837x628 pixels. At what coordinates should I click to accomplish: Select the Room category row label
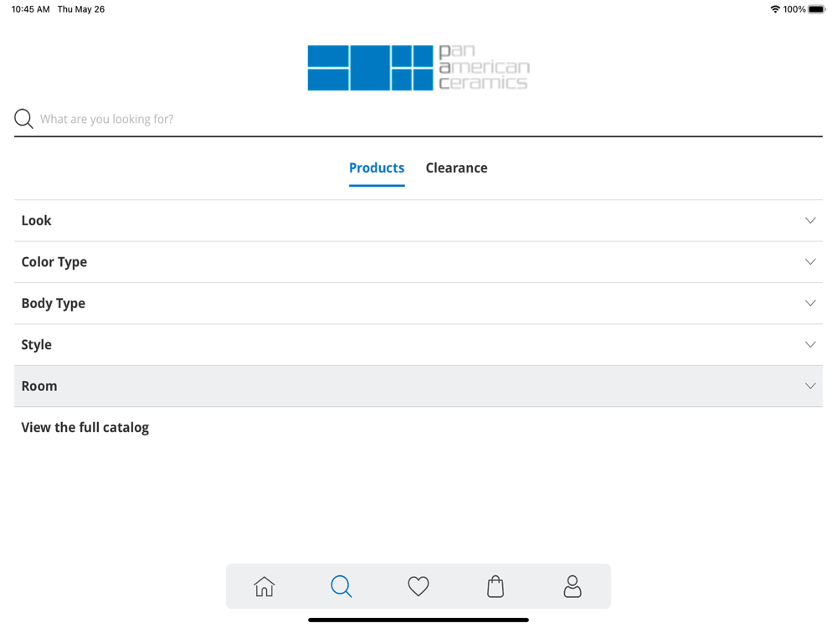(x=39, y=386)
